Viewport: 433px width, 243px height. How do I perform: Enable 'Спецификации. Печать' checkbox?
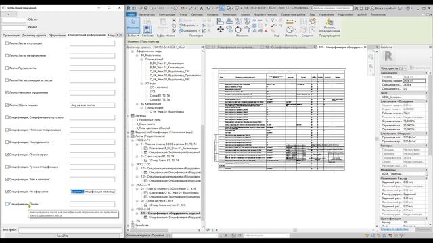point(7,204)
